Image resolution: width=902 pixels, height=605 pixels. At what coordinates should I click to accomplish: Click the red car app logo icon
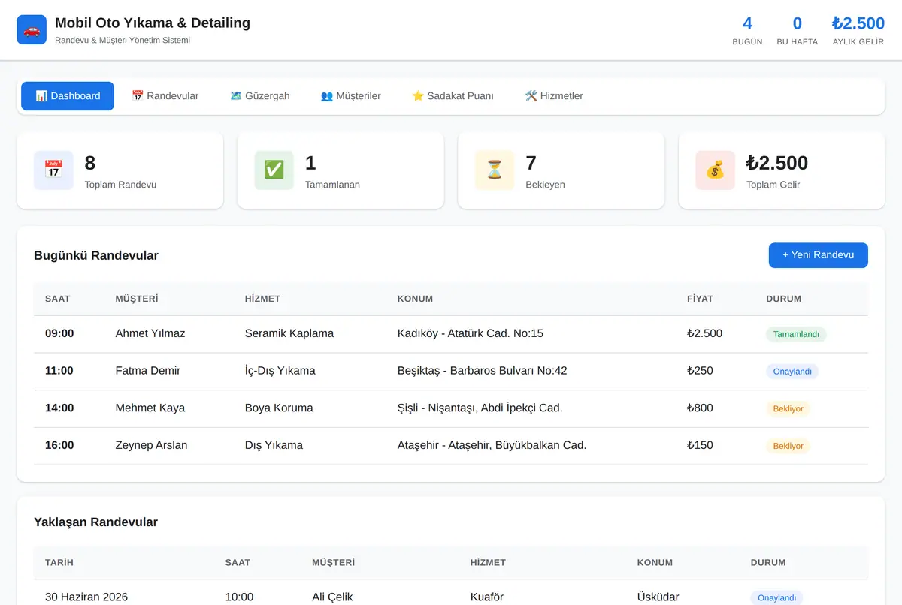[x=32, y=30]
